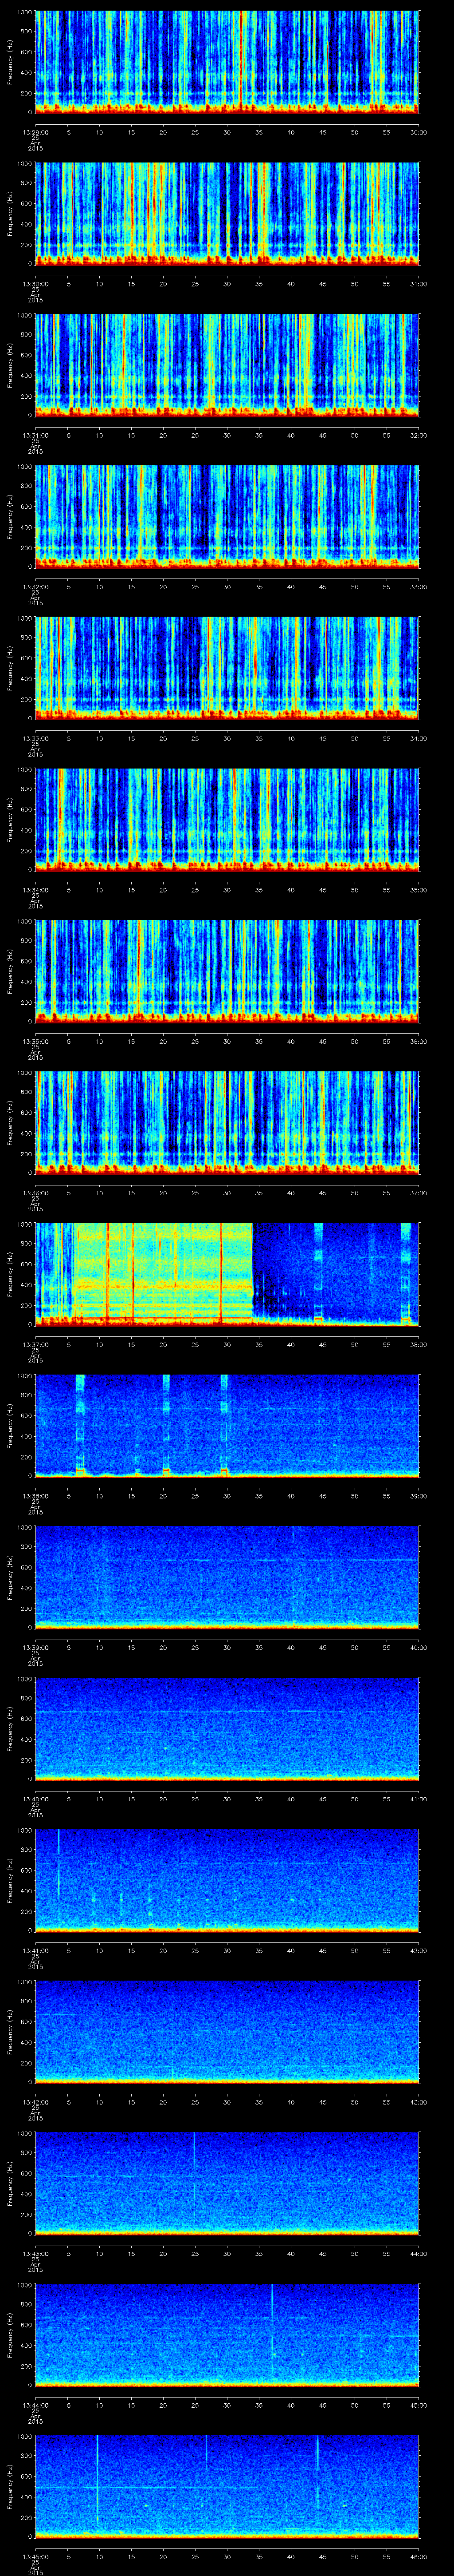The height and width of the screenshot is (2576, 454).
Task: Select the spectrogram panel starting at 13:39:00
Action: point(227,1576)
